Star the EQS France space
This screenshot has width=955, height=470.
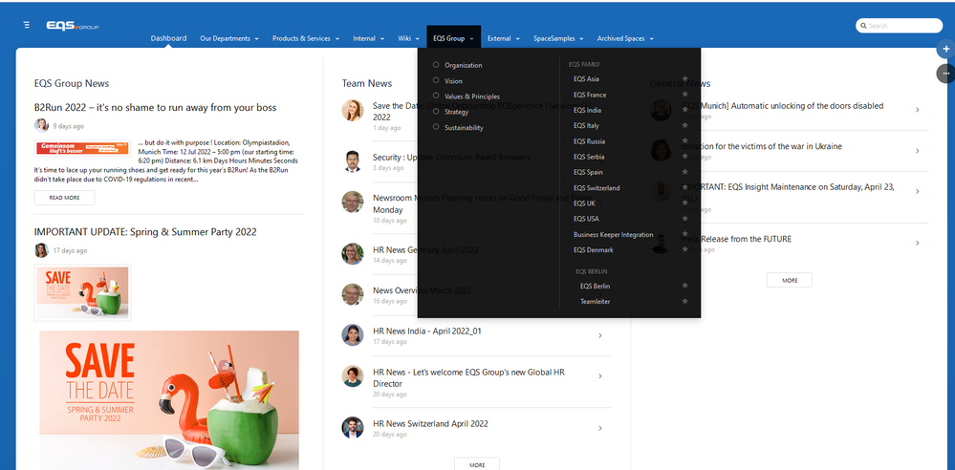pyautogui.click(x=685, y=95)
